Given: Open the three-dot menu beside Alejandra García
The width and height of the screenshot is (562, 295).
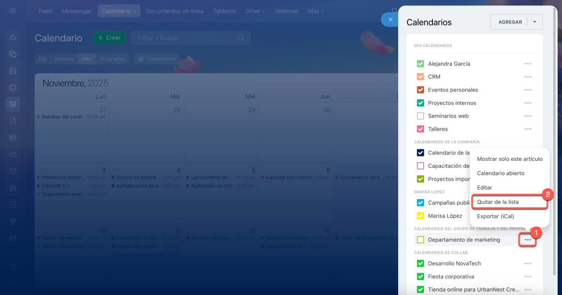Looking at the screenshot, I should pos(527,64).
